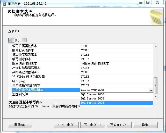Viewport: 166px width, 133px height.
Task: Click the 帮助(H) button
Action: tap(20, 125)
